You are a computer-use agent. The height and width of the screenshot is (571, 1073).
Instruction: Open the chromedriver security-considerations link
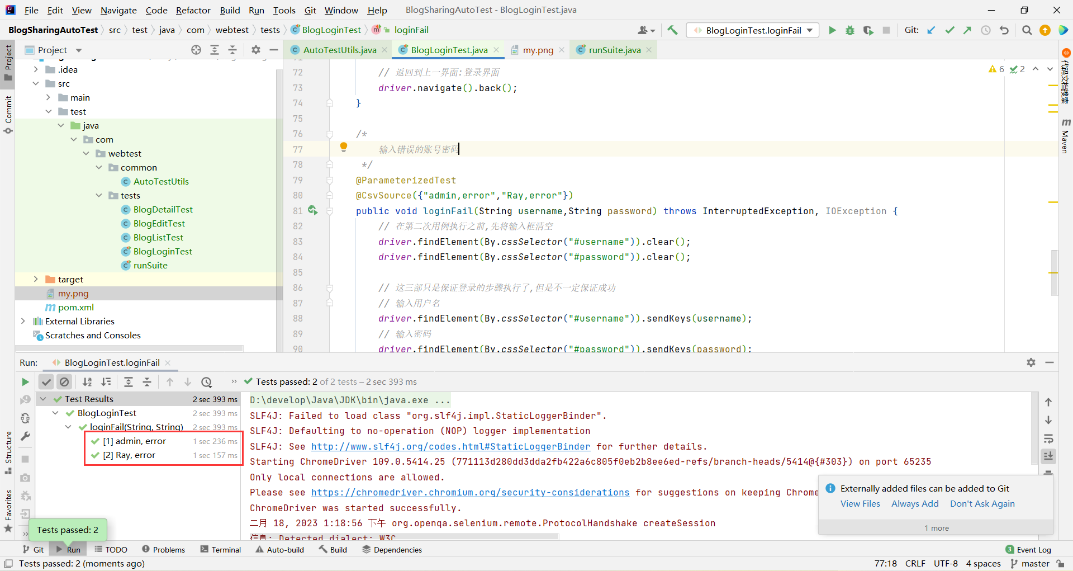(x=470, y=492)
